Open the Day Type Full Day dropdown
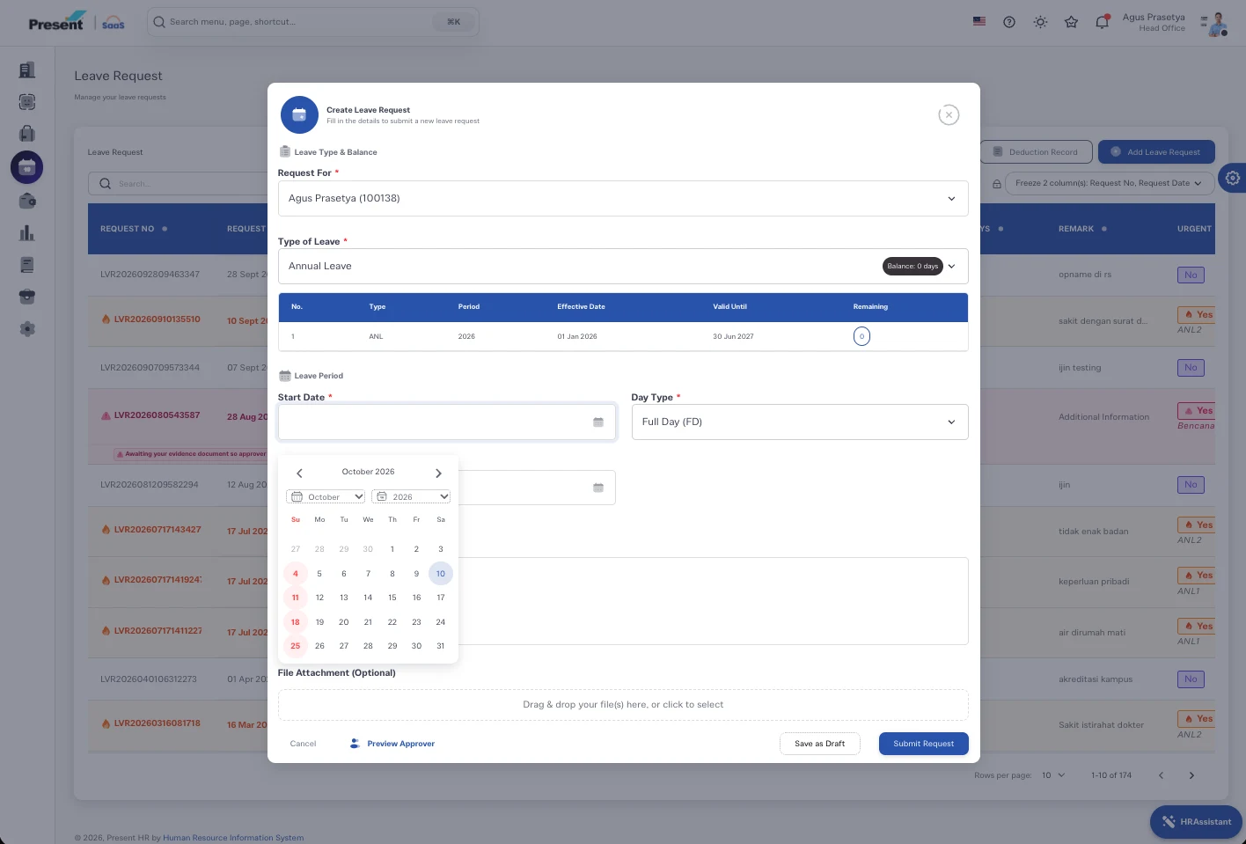Viewport: 1246px width, 844px height. tap(800, 422)
